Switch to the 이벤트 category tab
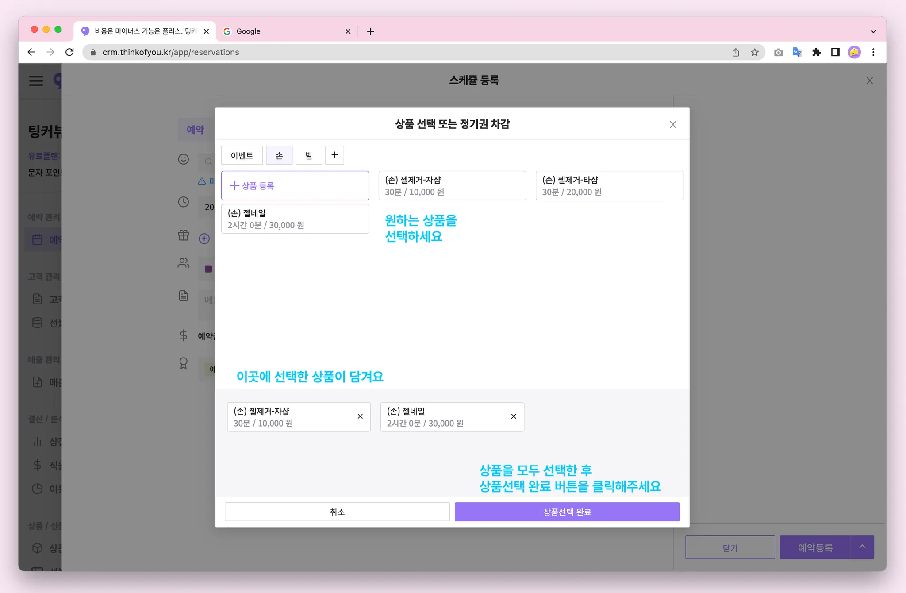The width and height of the screenshot is (906, 593). [x=242, y=155]
